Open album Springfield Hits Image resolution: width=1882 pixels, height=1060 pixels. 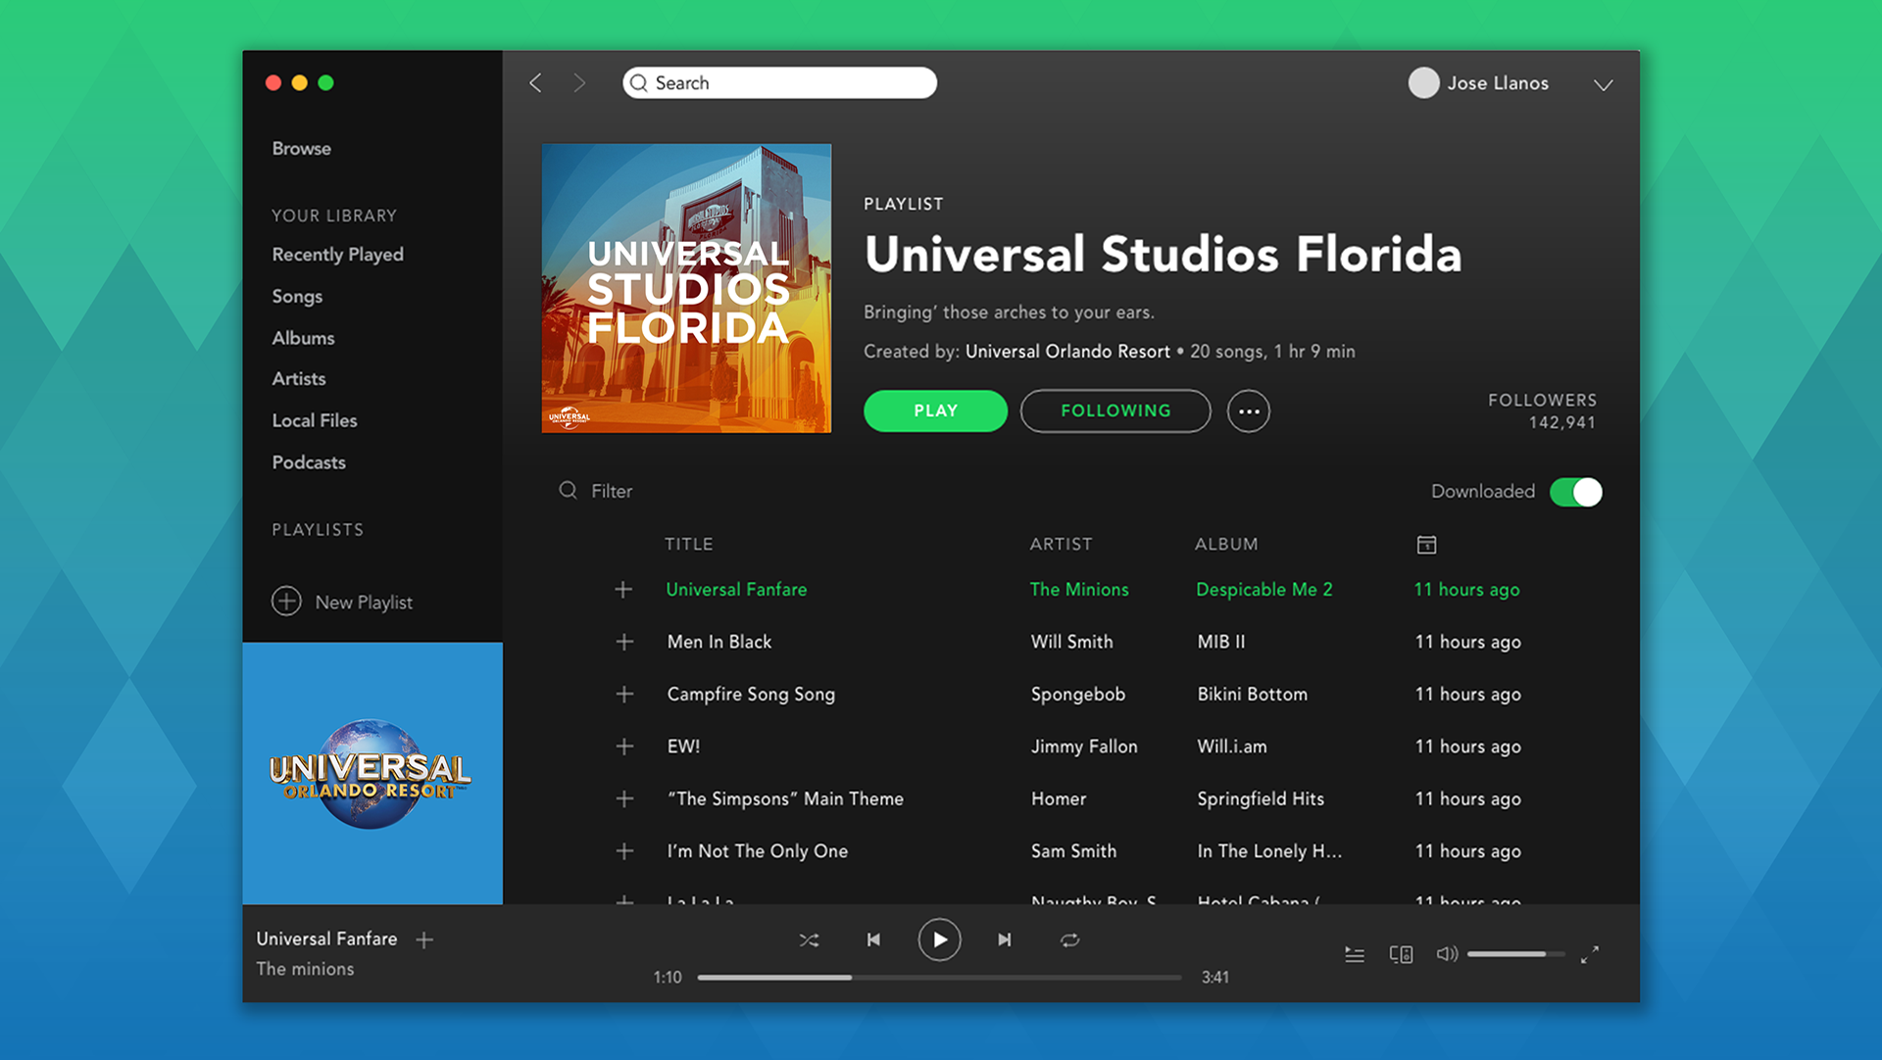coord(1261,798)
